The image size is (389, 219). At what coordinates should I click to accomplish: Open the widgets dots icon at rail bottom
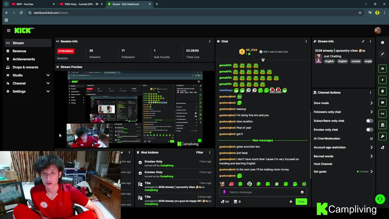[x=383, y=148]
